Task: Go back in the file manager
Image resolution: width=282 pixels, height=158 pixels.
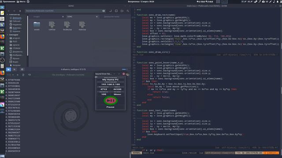Action: (x=9, y=11)
